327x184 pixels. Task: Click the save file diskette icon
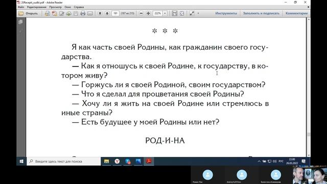tap(76, 13)
